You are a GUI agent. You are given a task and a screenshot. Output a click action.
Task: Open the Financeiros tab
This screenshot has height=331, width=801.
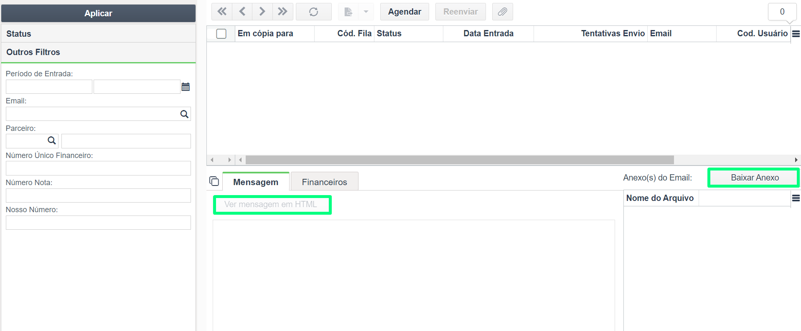pos(325,182)
